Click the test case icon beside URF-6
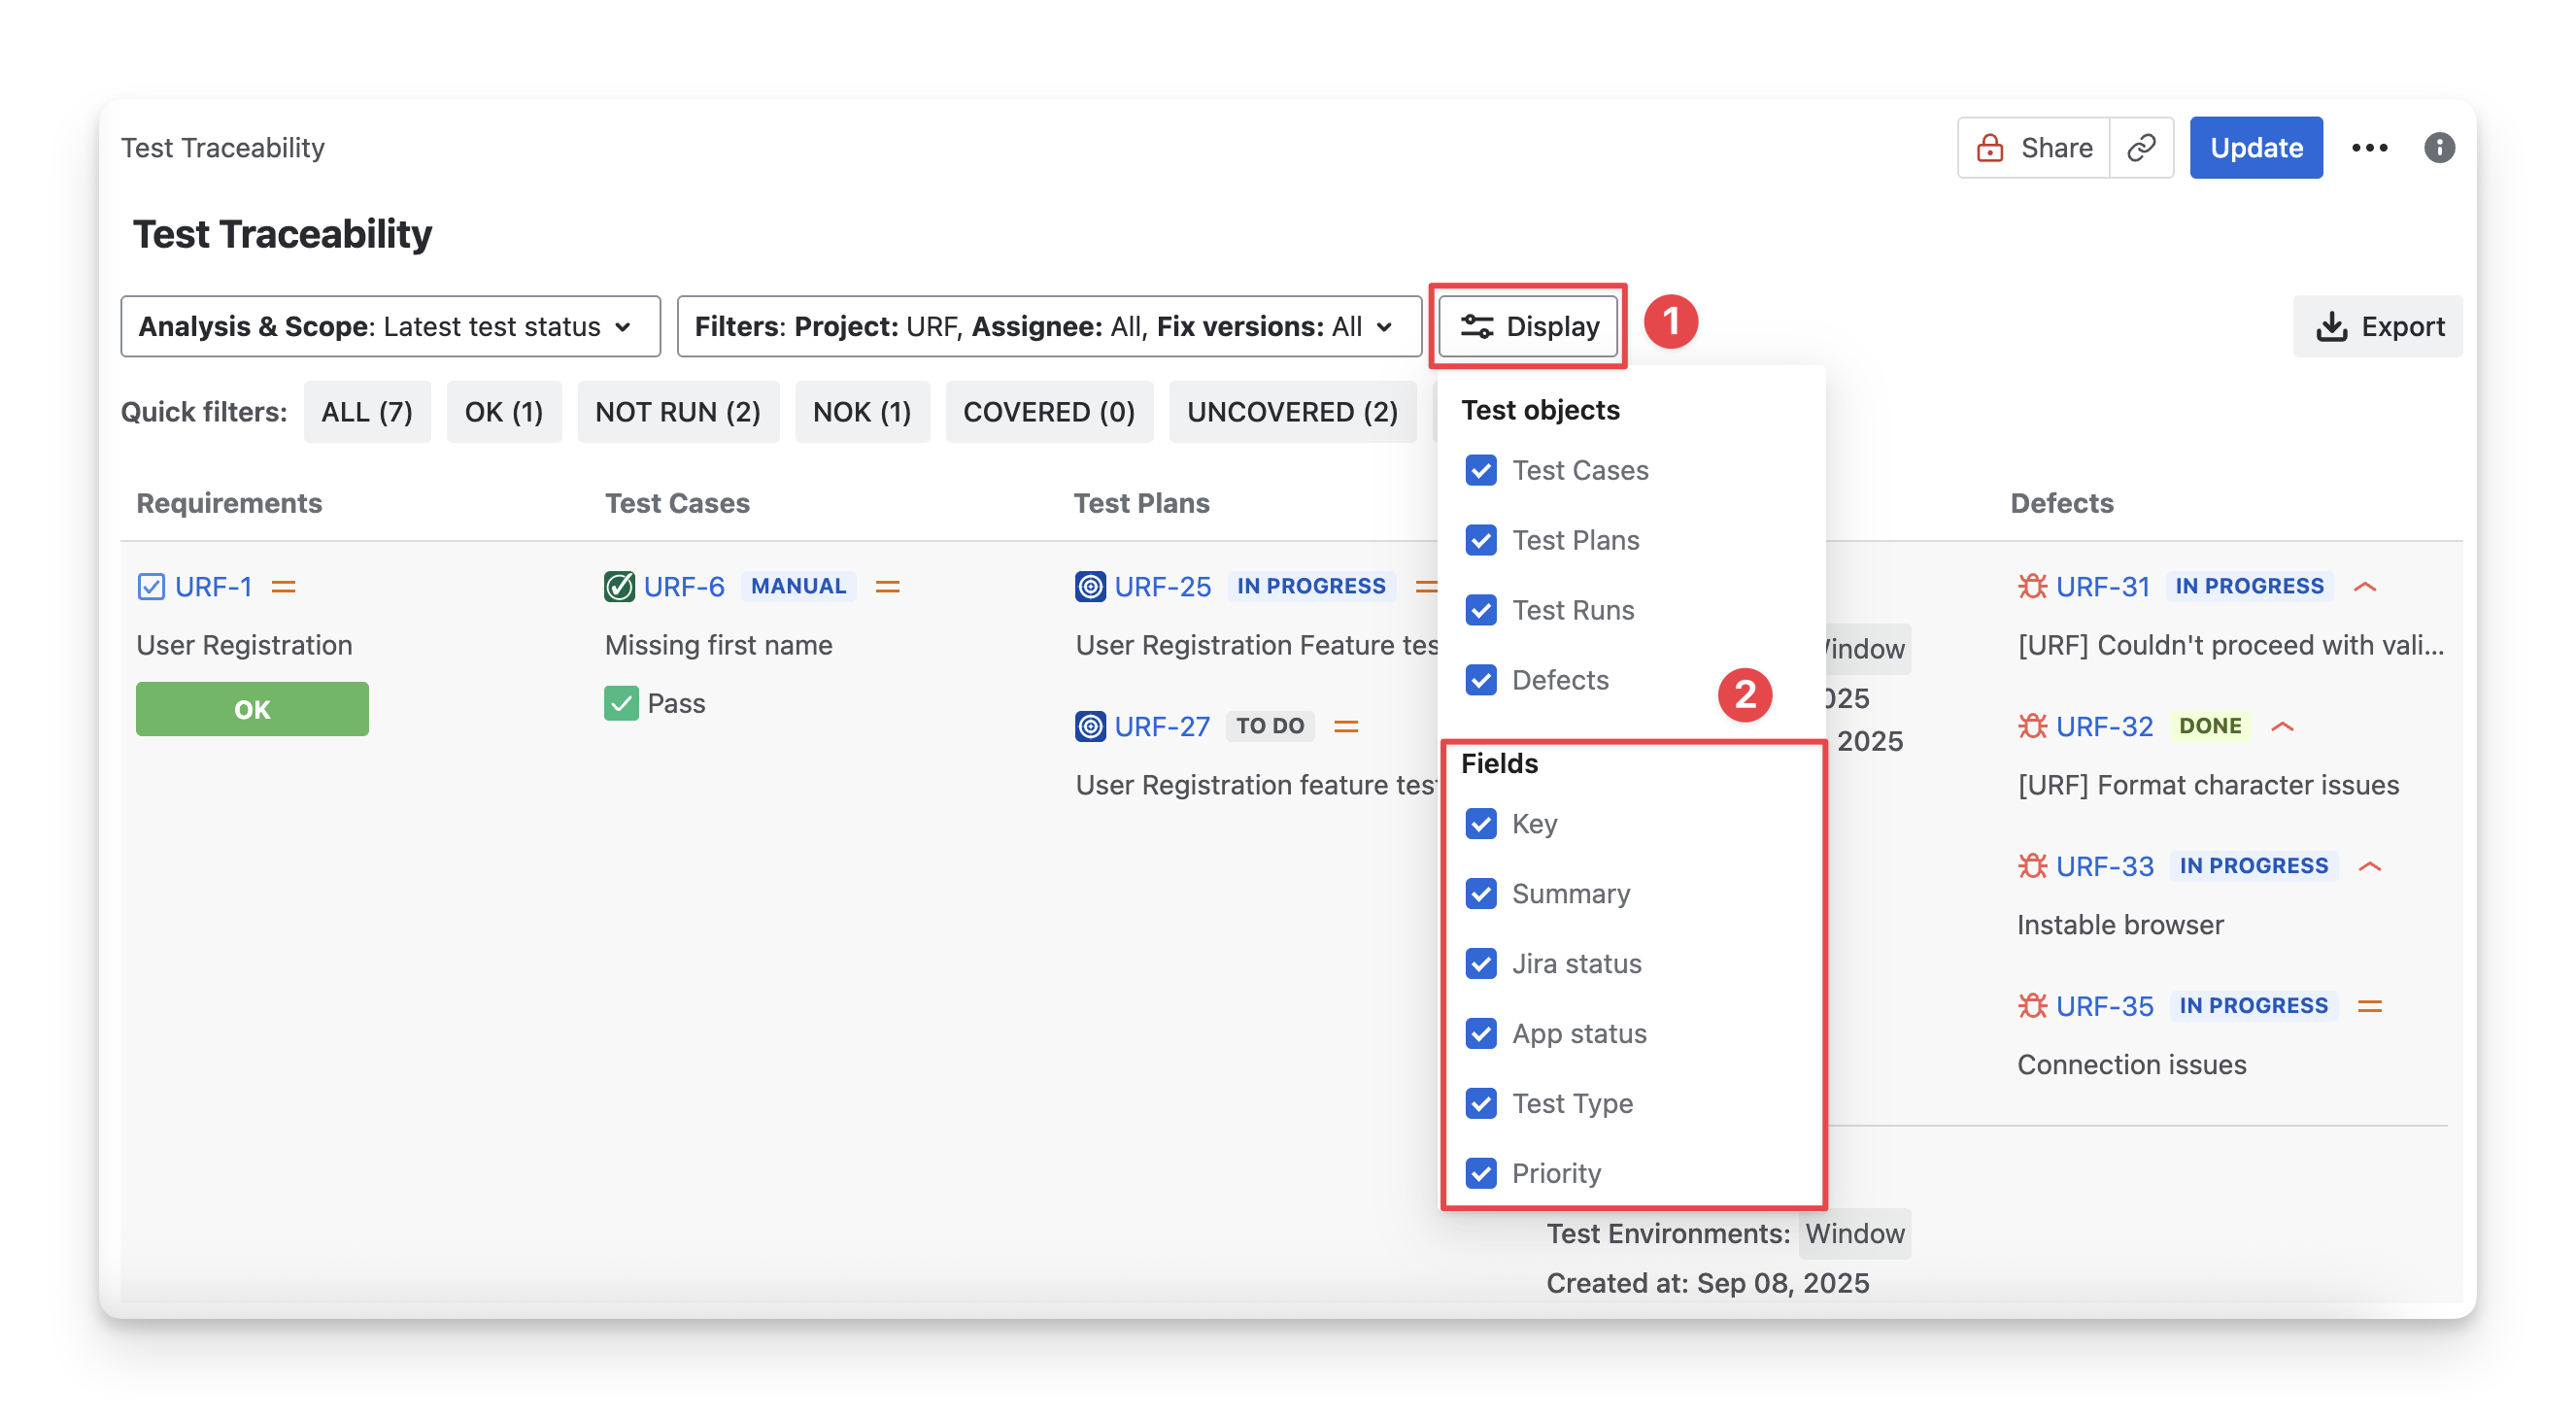The height and width of the screenshot is (1418, 2576). coord(619,586)
